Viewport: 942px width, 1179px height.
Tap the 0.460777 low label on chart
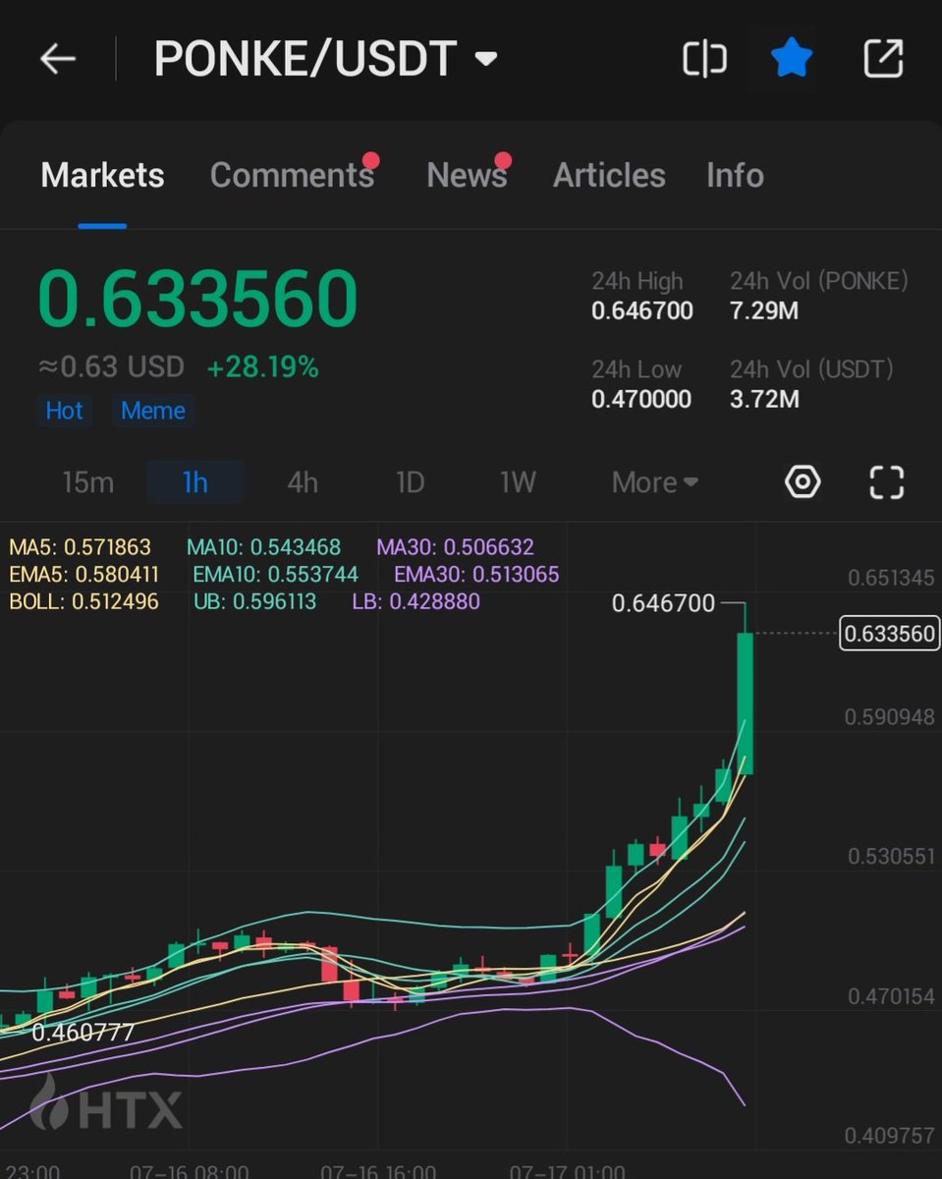tap(83, 1034)
